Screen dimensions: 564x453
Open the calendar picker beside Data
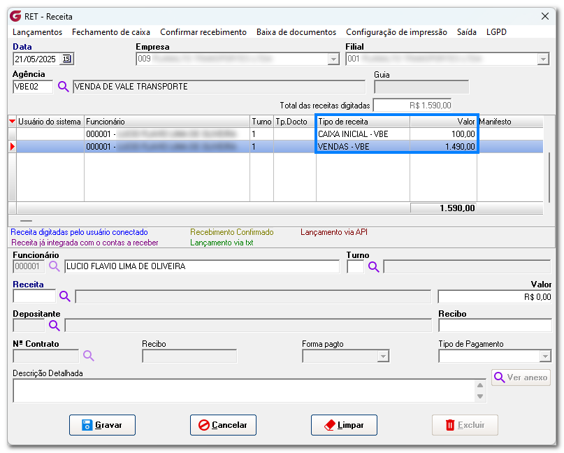(x=67, y=59)
